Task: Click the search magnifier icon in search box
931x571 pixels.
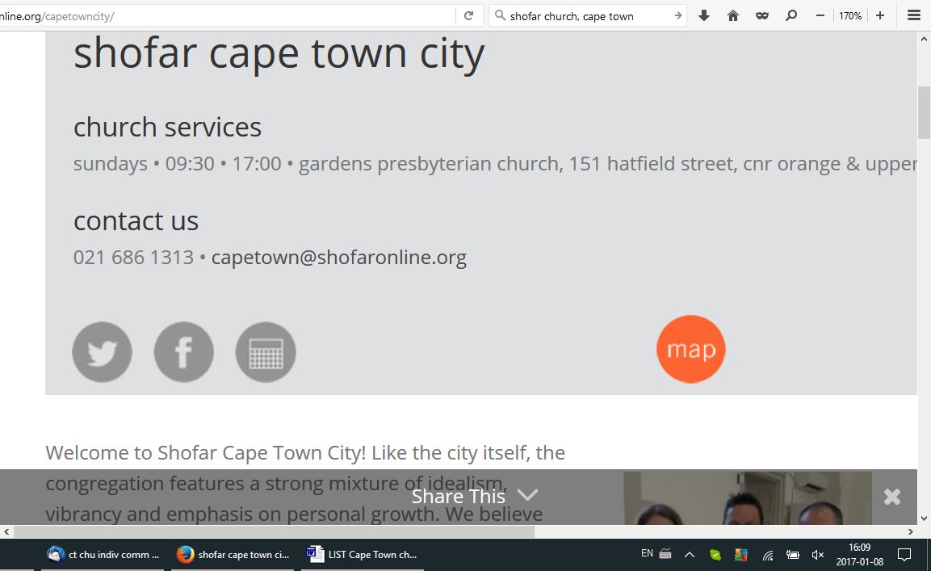Action: click(501, 15)
